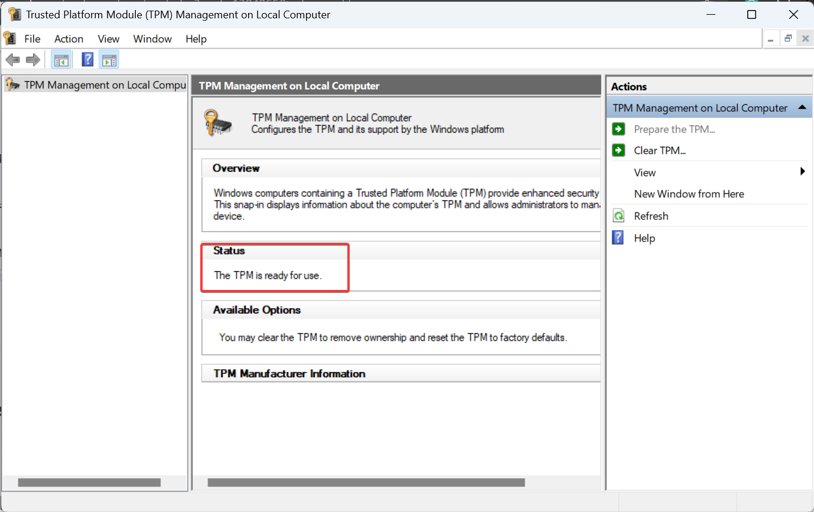Click the Refresh icon in the Actions pane
The image size is (814, 512).
(618, 216)
